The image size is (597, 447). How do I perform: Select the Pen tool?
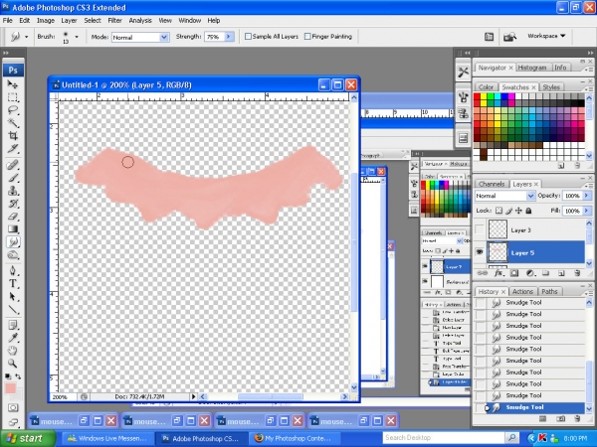[13, 270]
